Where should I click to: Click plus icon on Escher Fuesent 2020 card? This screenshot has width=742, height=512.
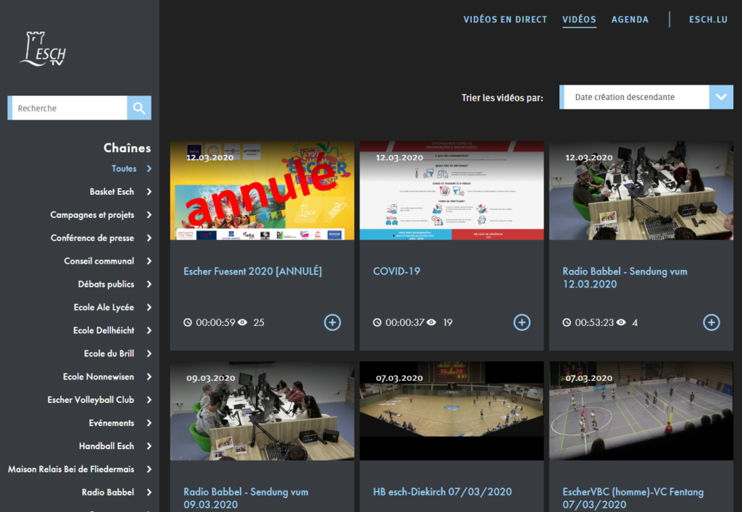click(x=332, y=322)
